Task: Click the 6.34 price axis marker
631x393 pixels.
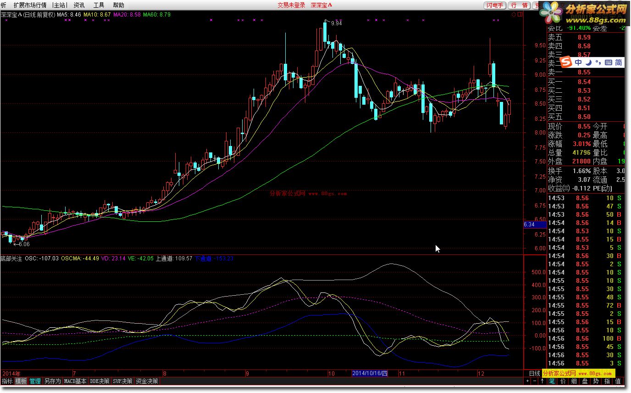Action: click(535, 225)
